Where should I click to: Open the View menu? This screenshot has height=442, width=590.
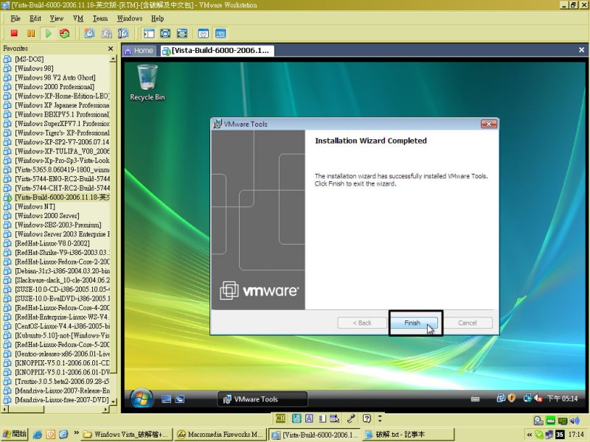(x=57, y=18)
